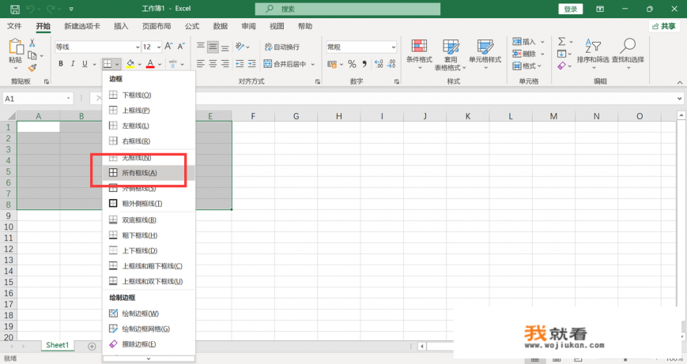Click the Format Painter brush icon
Image resolution: width=687 pixels, height=364 pixels.
(32, 67)
